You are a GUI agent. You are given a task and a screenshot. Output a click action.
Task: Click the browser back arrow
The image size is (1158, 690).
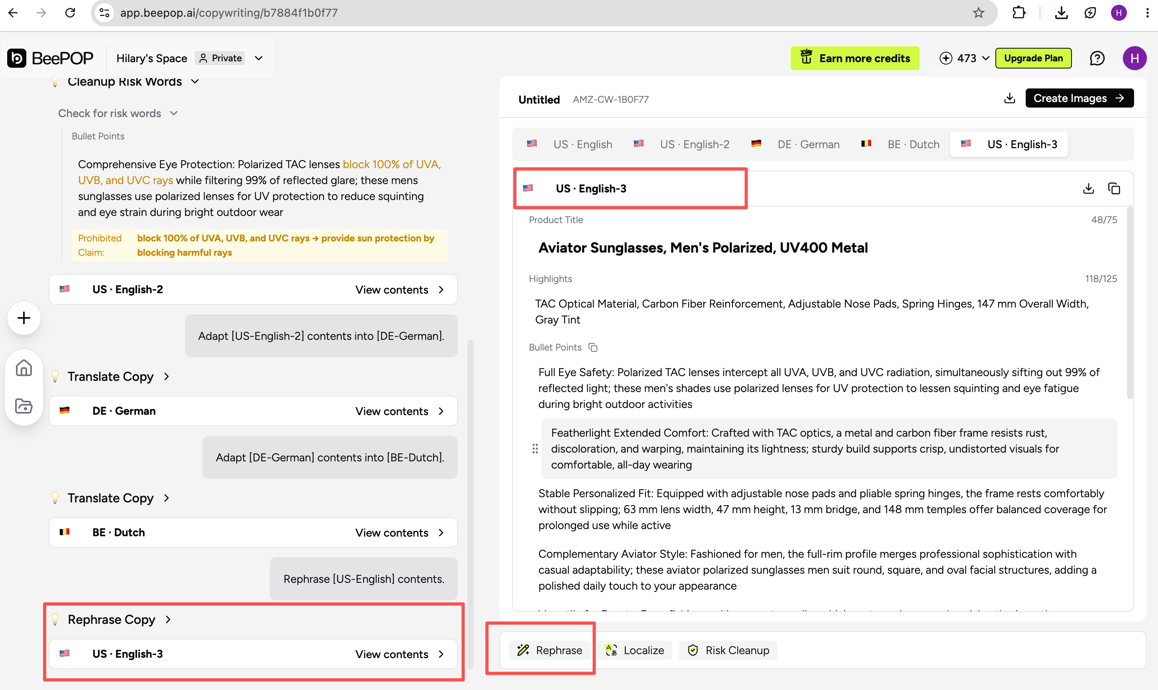click(13, 13)
